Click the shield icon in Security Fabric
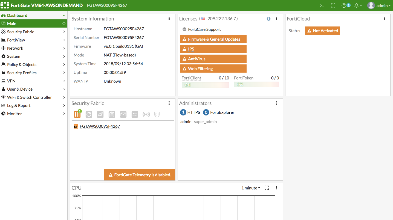The height and width of the screenshot is (220, 393). tap(157, 114)
